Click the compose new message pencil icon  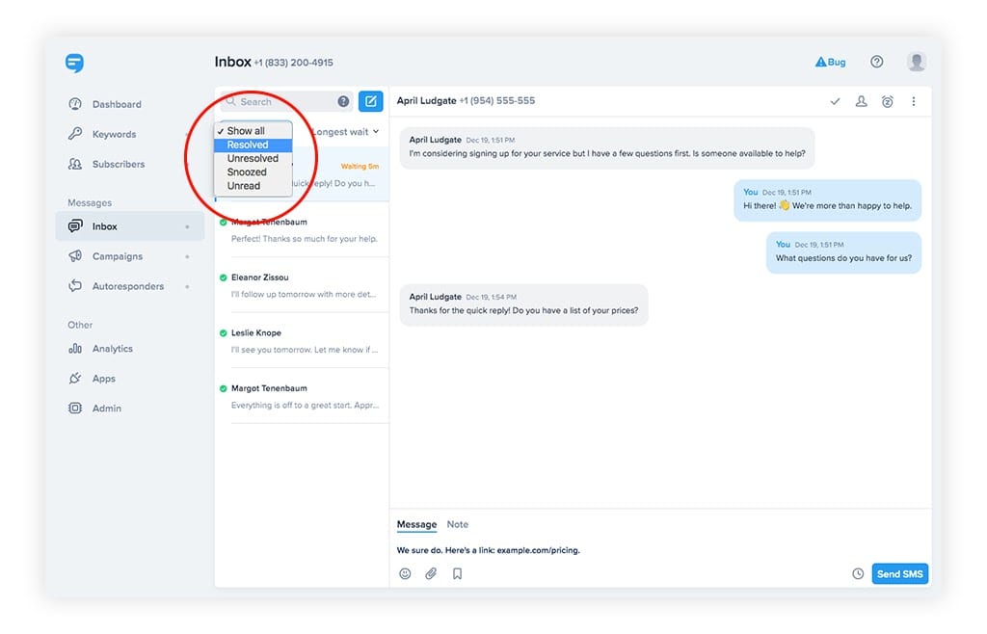click(x=370, y=101)
